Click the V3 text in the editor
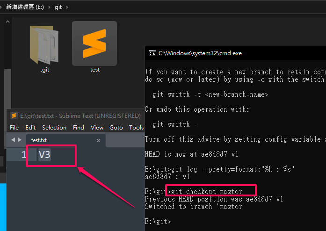The image size is (326, 231). pos(44,155)
